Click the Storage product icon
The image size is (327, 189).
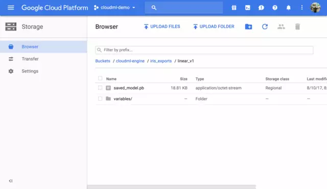(x=11, y=27)
